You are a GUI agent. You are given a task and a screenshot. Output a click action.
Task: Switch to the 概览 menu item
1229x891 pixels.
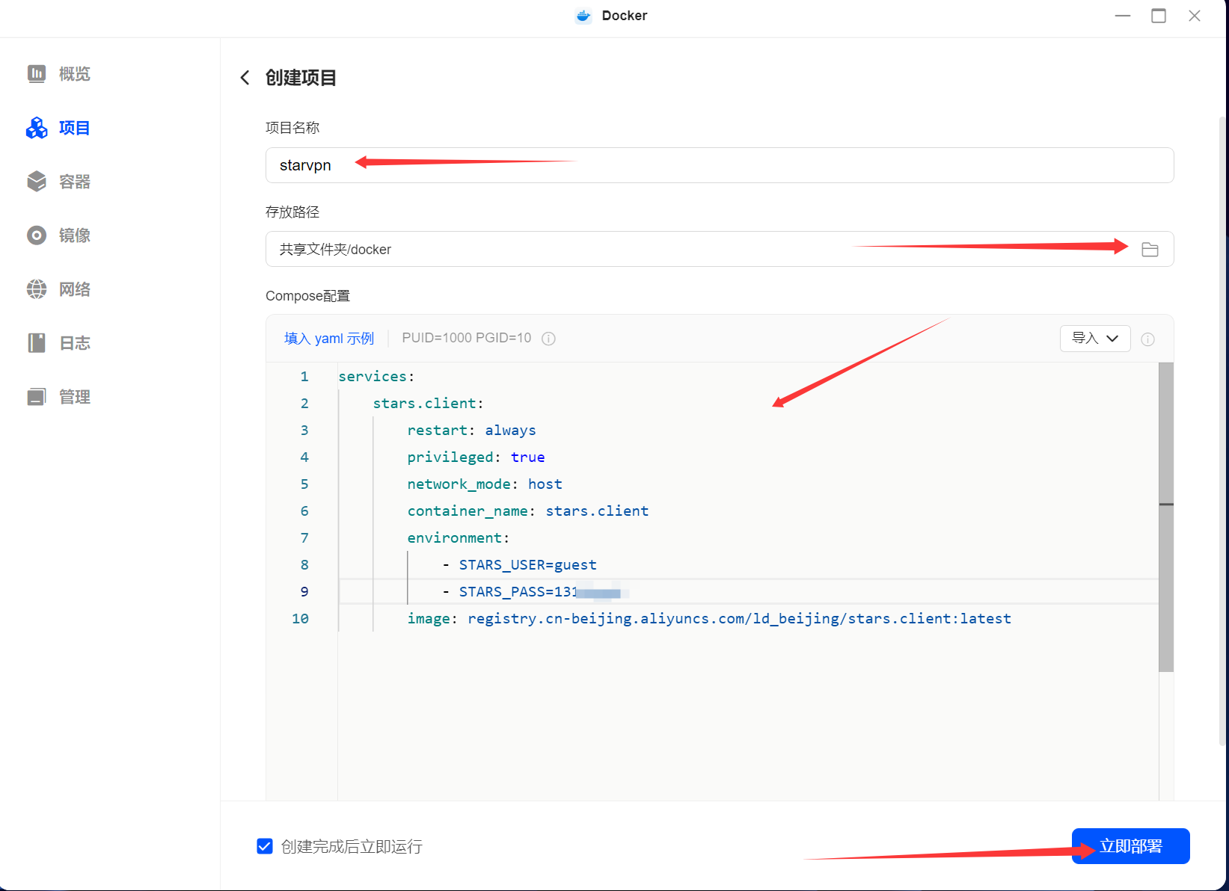coord(75,74)
